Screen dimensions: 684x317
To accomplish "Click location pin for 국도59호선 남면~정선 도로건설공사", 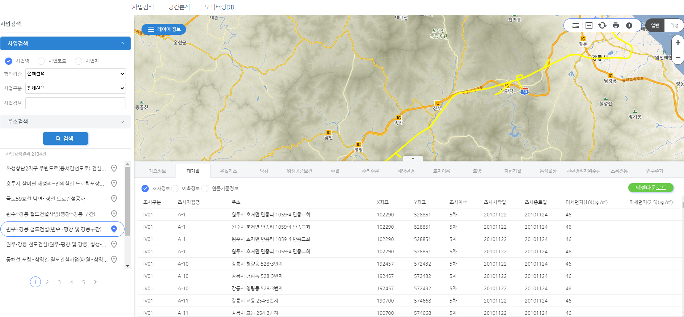I will point(114,199).
